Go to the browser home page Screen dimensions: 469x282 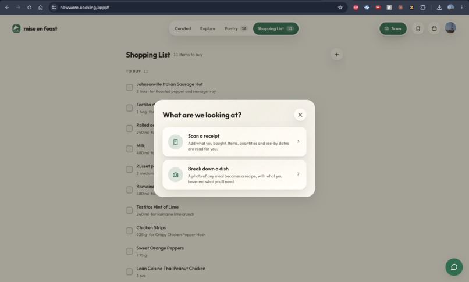41,8
